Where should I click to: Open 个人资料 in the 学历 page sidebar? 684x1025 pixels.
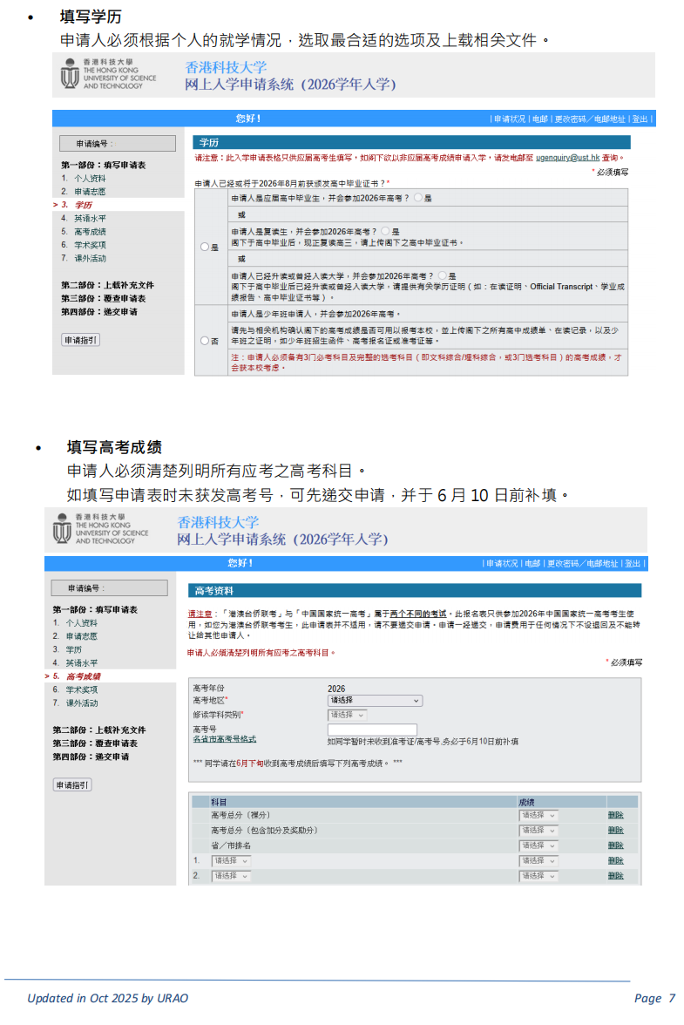point(90,179)
